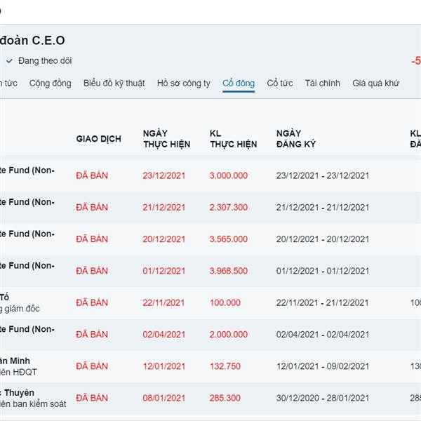Select volume 132.750 cell
The image size is (421, 421).
[x=225, y=366]
